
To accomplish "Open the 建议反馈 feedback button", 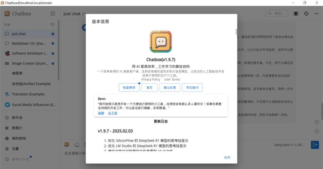I will [170, 88].
